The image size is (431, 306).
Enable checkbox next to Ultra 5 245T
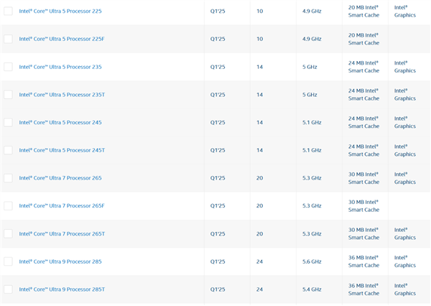pos(8,150)
